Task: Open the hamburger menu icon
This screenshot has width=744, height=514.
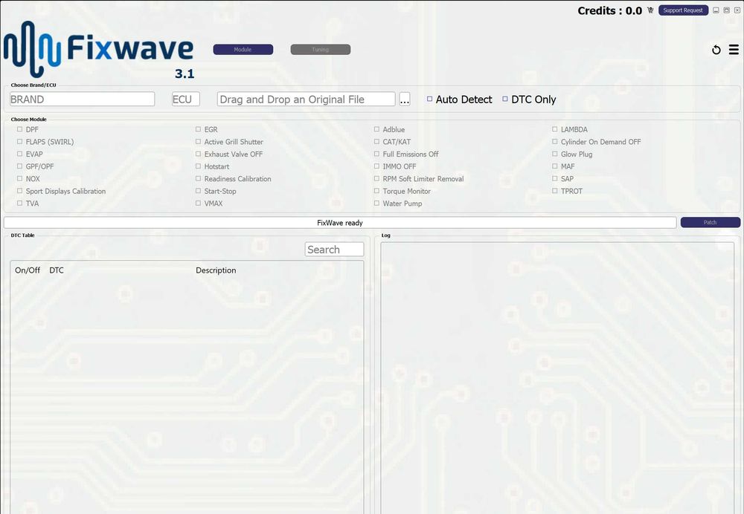Action: (x=734, y=49)
